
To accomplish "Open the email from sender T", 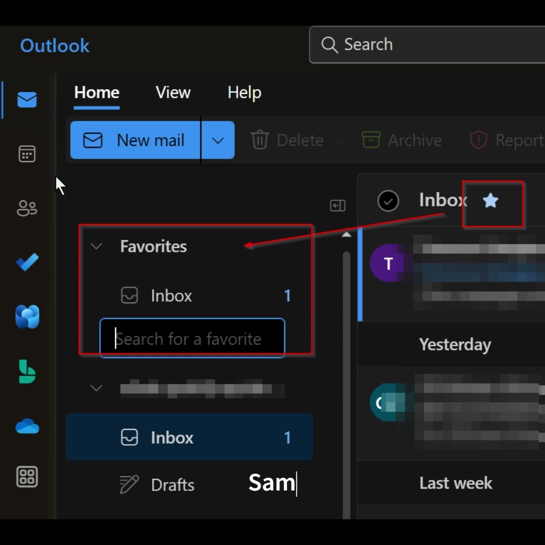I will tap(451, 274).
